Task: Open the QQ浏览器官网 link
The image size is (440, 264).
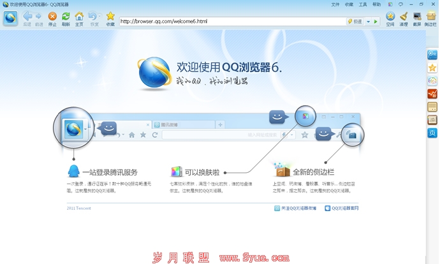Action: click(x=342, y=208)
